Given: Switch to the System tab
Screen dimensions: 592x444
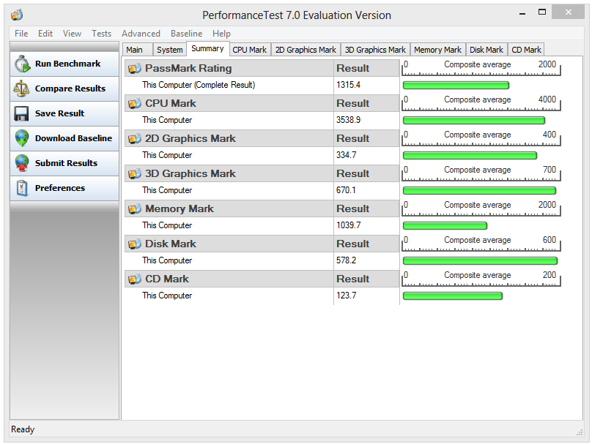Looking at the screenshot, I should click(169, 50).
